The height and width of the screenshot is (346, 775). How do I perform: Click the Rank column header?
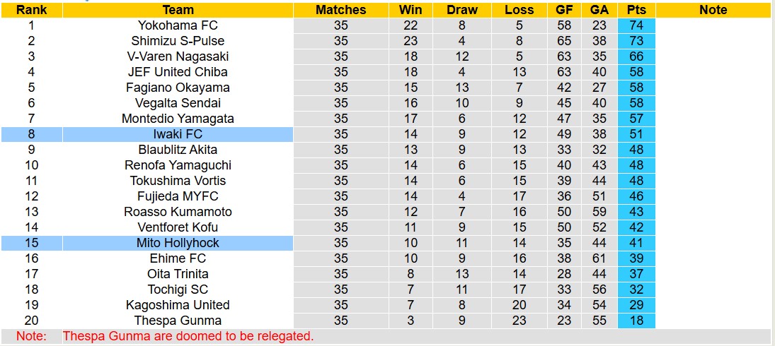pyautogui.click(x=31, y=10)
